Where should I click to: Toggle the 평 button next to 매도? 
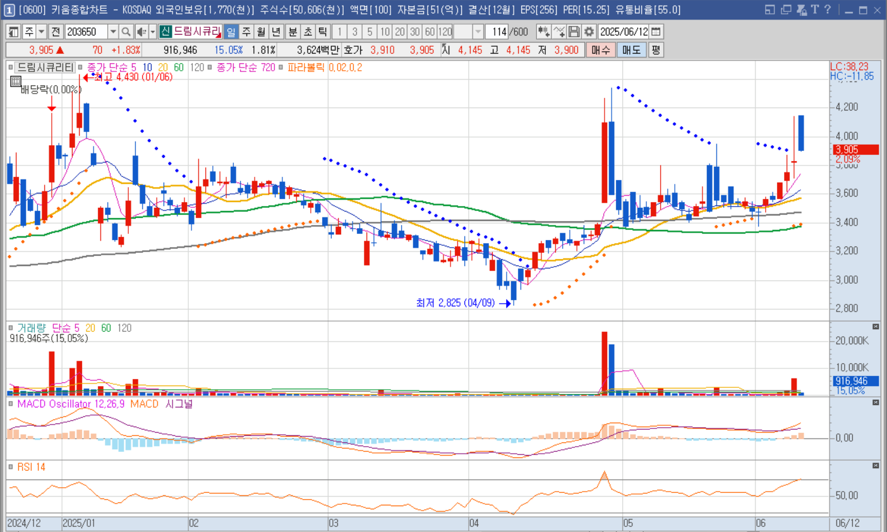656,50
